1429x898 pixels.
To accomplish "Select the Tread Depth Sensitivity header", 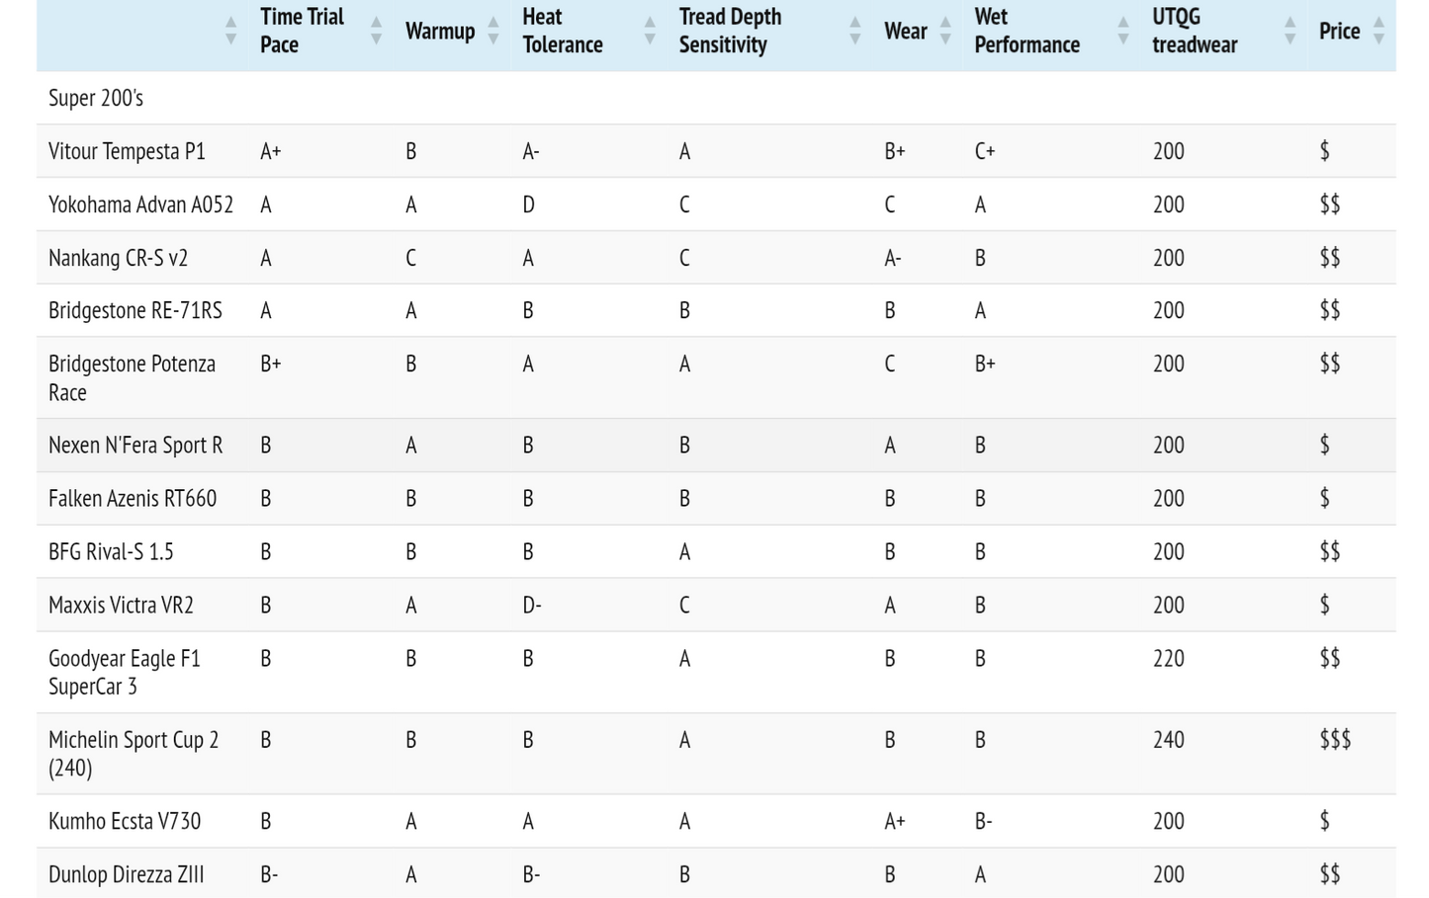I will point(730,31).
